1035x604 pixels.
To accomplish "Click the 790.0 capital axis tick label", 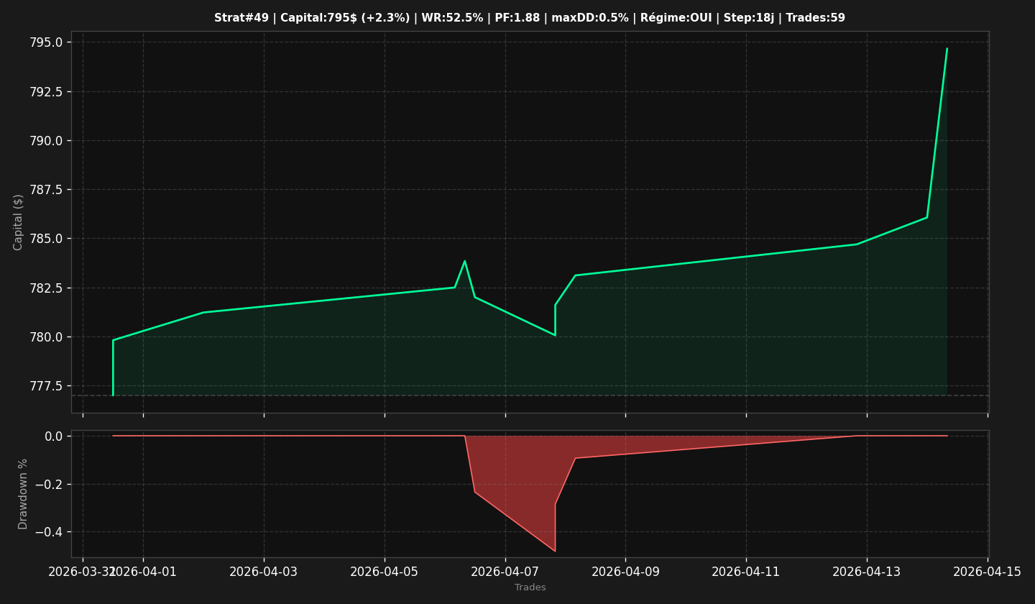I will click(45, 141).
